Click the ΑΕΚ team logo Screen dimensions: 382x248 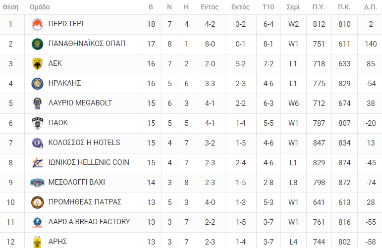point(37,64)
